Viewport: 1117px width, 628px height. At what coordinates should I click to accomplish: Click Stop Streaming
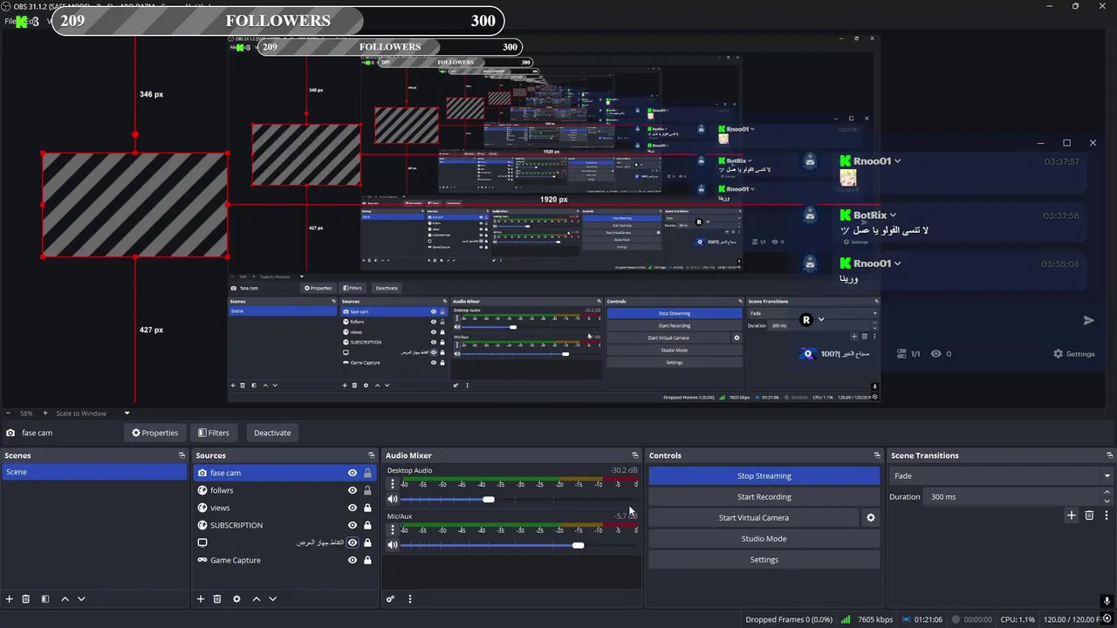(764, 476)
